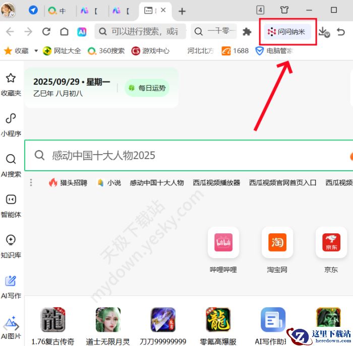Open the 淘宝网 site shortcut
Viewport: 353px width, 346px height.
pos(277,250)
